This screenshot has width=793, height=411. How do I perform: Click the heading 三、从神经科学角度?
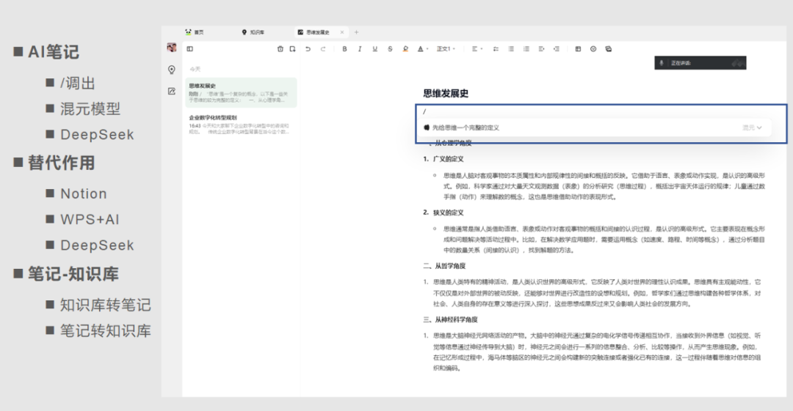point(451,319)
